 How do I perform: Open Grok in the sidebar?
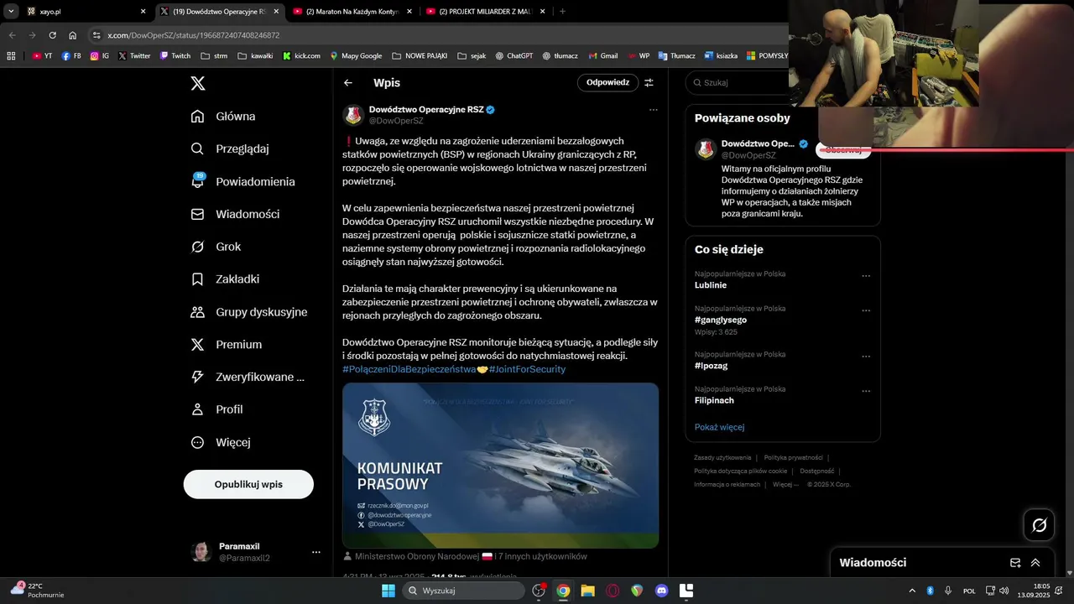point(216,247)
